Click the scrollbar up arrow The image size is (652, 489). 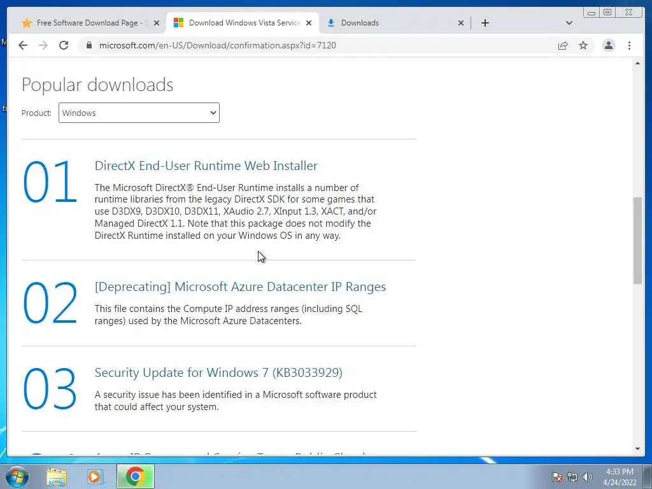click(637, 63)
